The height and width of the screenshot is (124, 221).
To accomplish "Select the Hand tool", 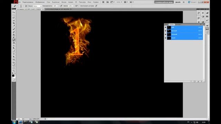I will pyautogui.click(x=14, y=68).
